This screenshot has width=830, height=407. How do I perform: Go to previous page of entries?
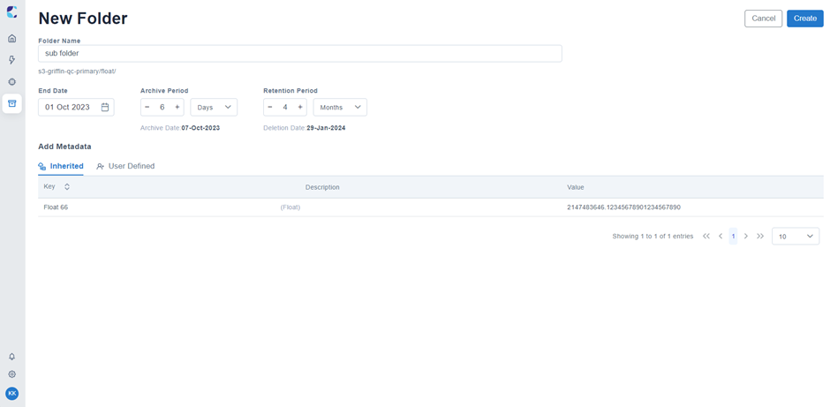(721, 236)
